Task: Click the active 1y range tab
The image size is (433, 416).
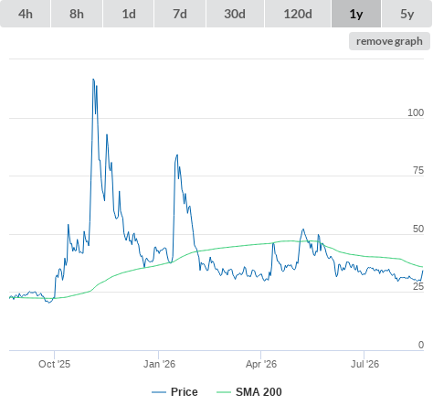Action: click(356, 14)
